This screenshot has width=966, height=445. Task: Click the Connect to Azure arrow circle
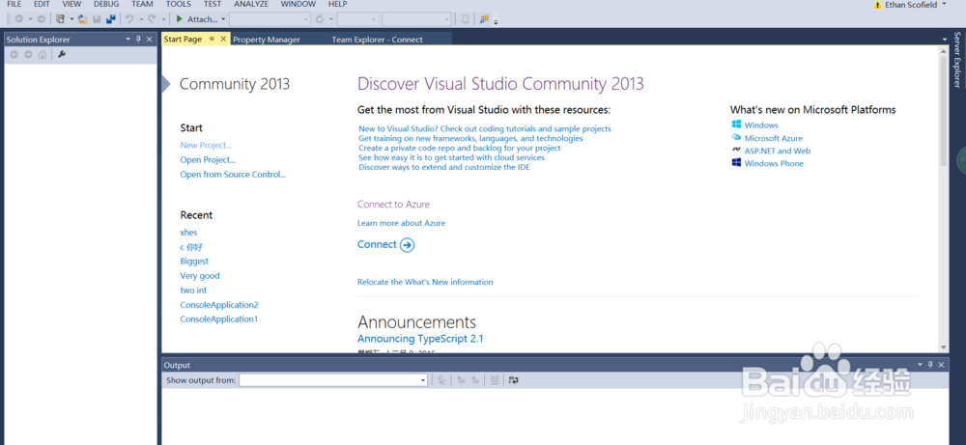click(407, 245)
